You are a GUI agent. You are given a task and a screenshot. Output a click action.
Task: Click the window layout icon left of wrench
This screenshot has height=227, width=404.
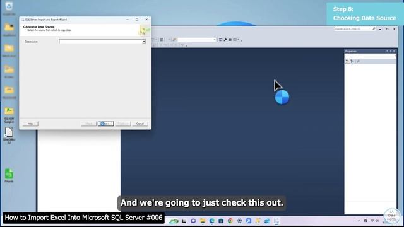click(220, 40)
